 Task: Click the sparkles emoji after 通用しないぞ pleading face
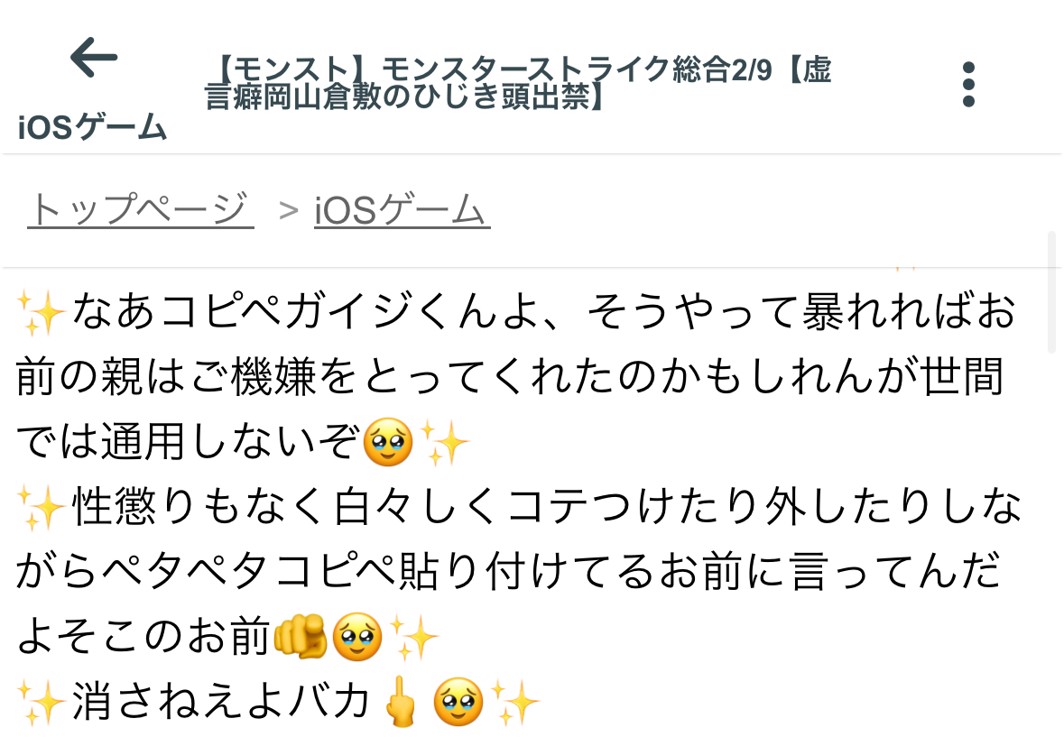coord(444,442)
